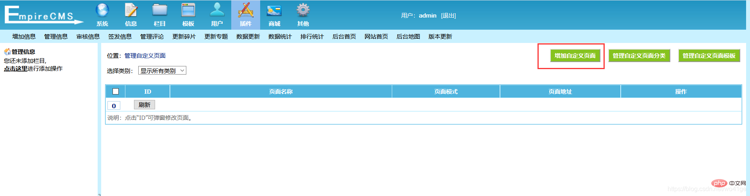The height and width of the screenshot is (196, 750).
Task: Click the [退出] logout link
Action: pos(448,16)
